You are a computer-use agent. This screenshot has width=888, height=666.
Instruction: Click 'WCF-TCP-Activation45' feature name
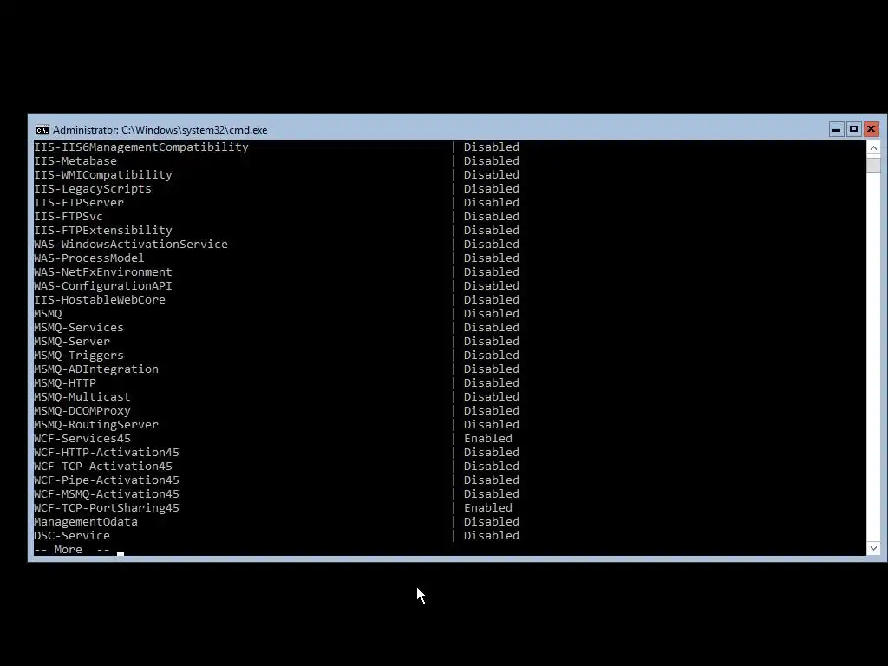(x=103, y=466)
